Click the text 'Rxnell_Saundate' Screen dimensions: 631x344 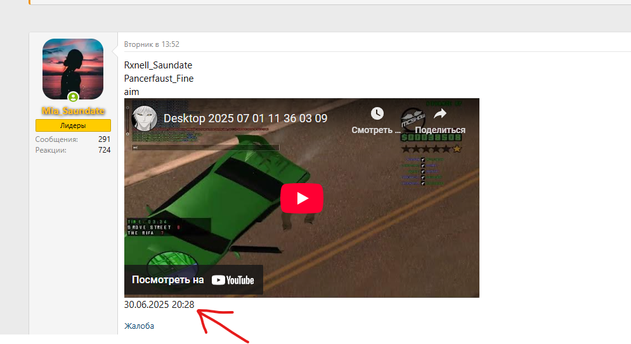pos(158,65)
